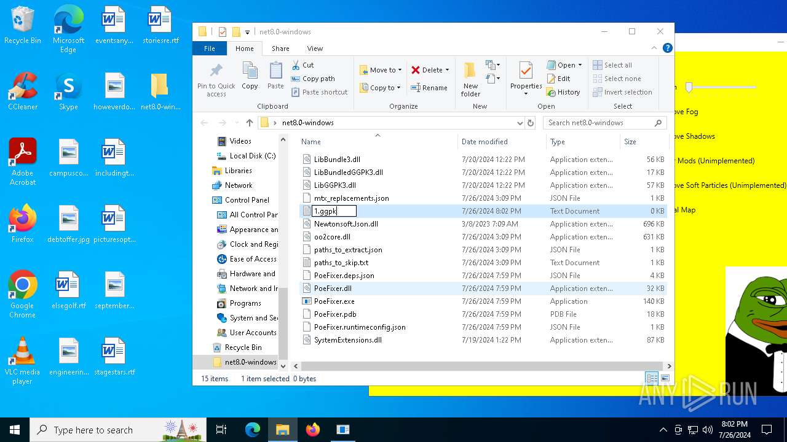The image size is (787, 442).
Task: Switch to Details view layout icon
Action: (x=652, y=379)
